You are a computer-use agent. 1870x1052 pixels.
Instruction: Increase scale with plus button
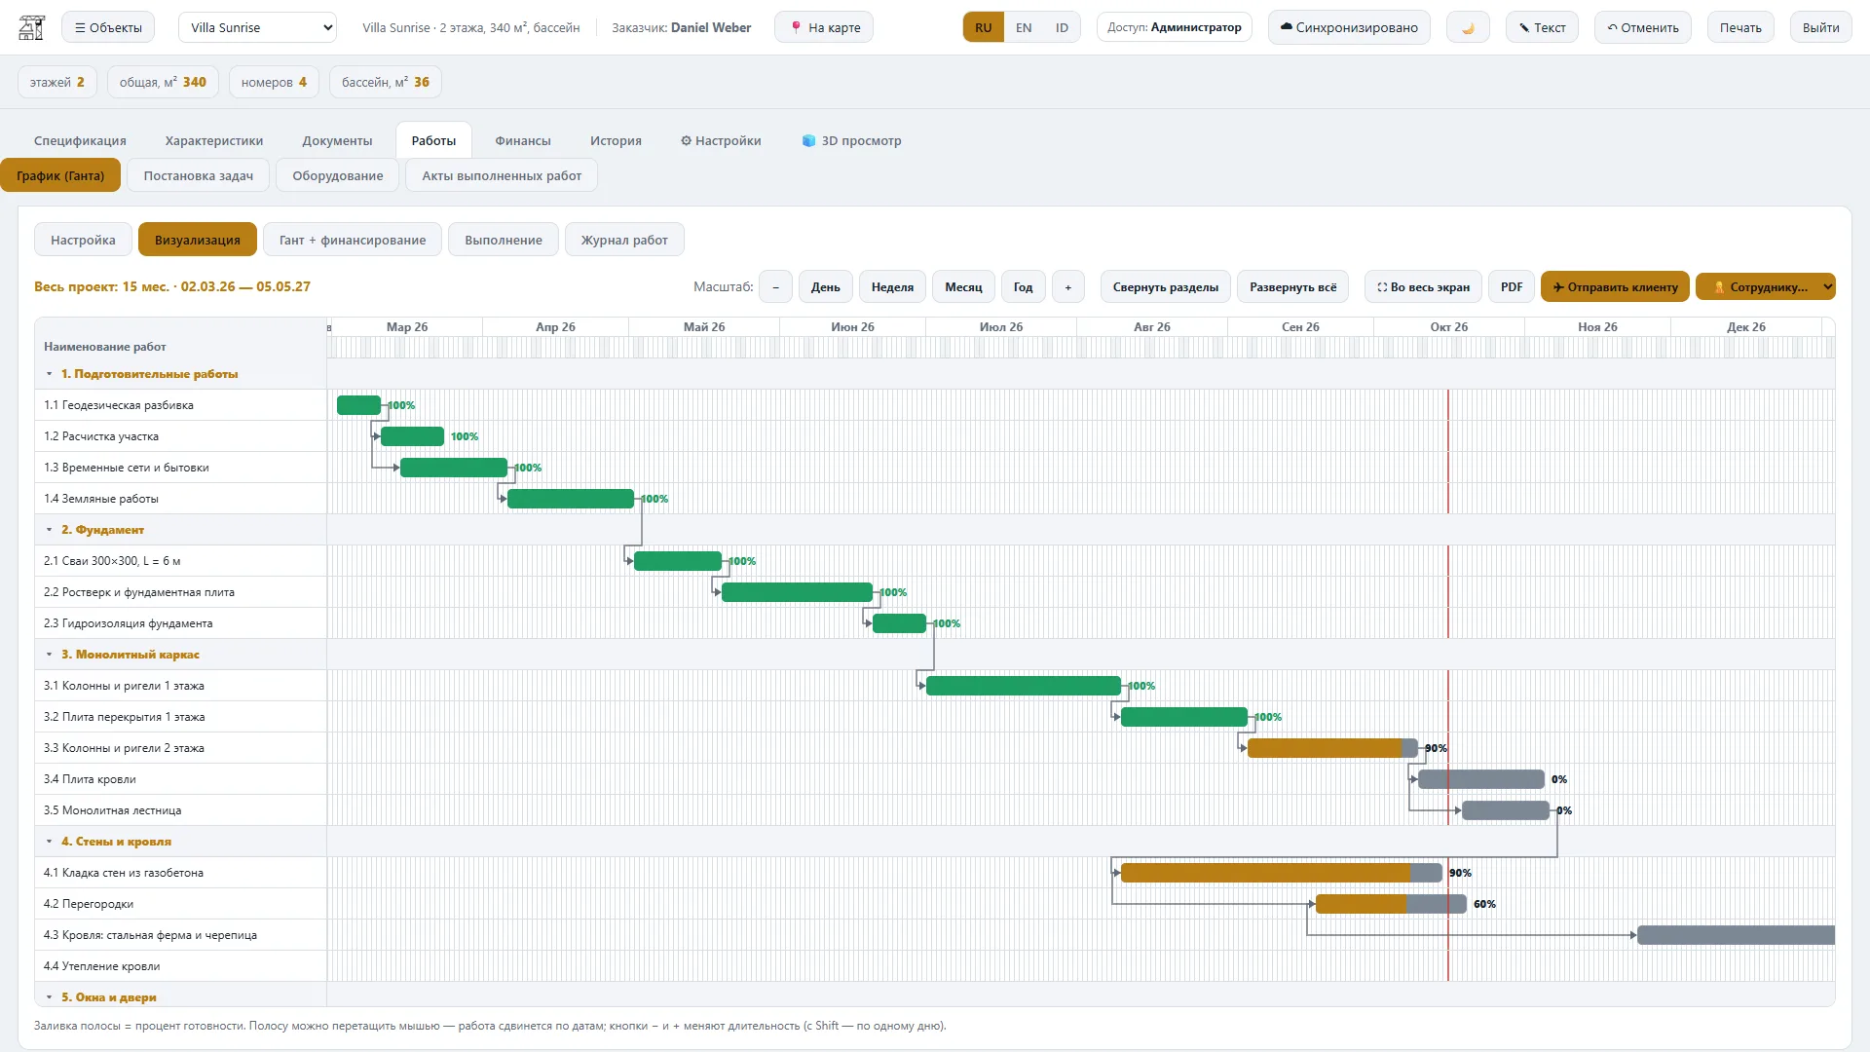tap(1068, 287)
